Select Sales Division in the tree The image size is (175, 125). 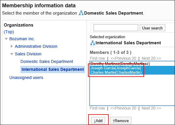pos(28,54)
